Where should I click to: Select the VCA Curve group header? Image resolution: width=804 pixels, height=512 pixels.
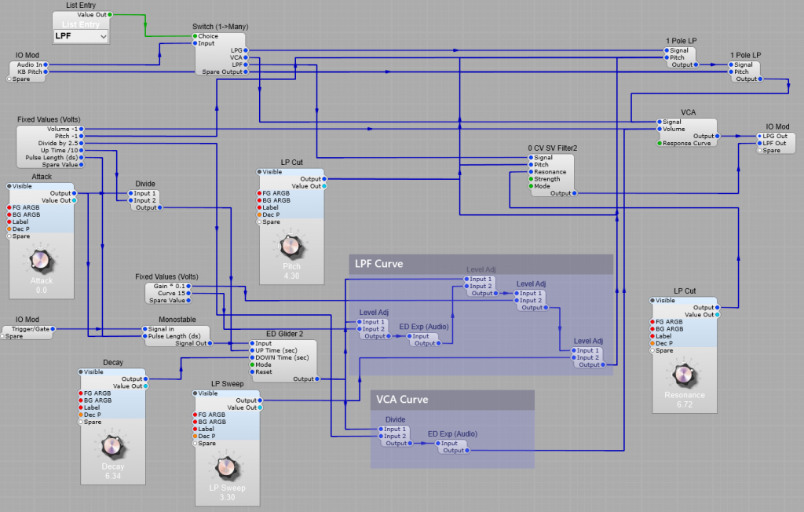coord(451,400)
